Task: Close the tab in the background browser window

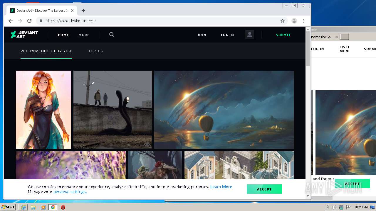Action: click(337, 37)
